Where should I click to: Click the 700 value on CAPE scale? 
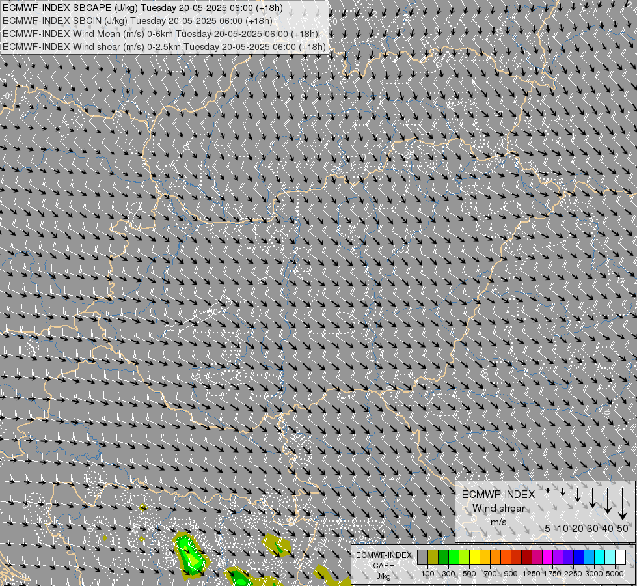491,574
